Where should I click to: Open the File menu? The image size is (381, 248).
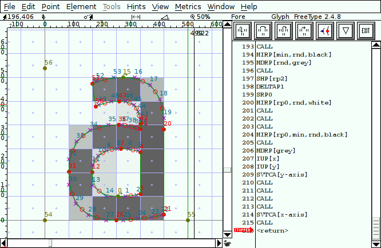coord(10,6)
